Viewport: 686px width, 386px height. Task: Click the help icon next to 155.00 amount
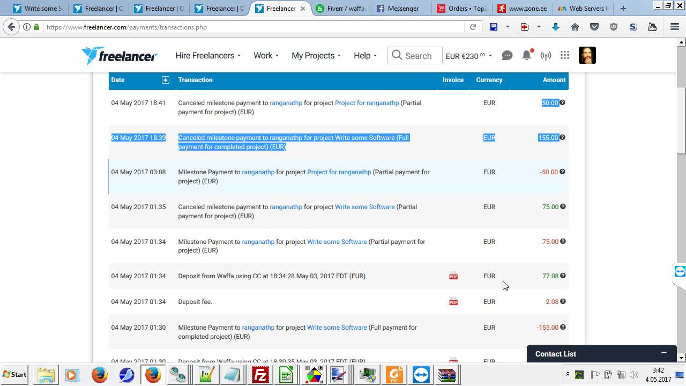[562, 137]
